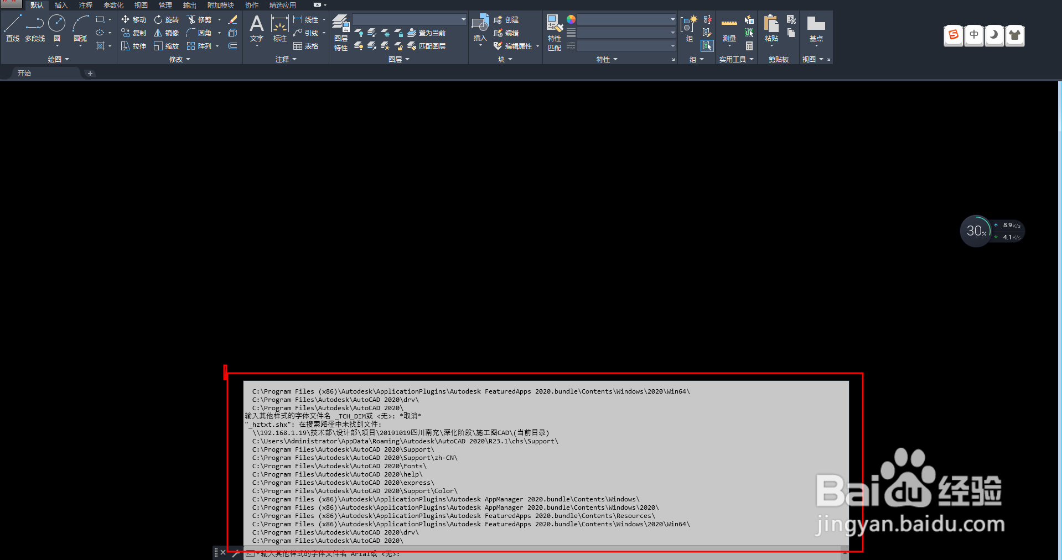
Task: Activate the 镜像 mirror command
Action: 166,33
